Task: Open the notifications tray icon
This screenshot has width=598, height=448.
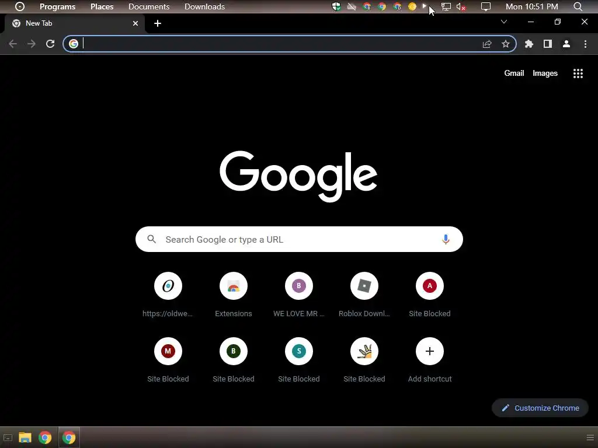Action: point(485,6)
